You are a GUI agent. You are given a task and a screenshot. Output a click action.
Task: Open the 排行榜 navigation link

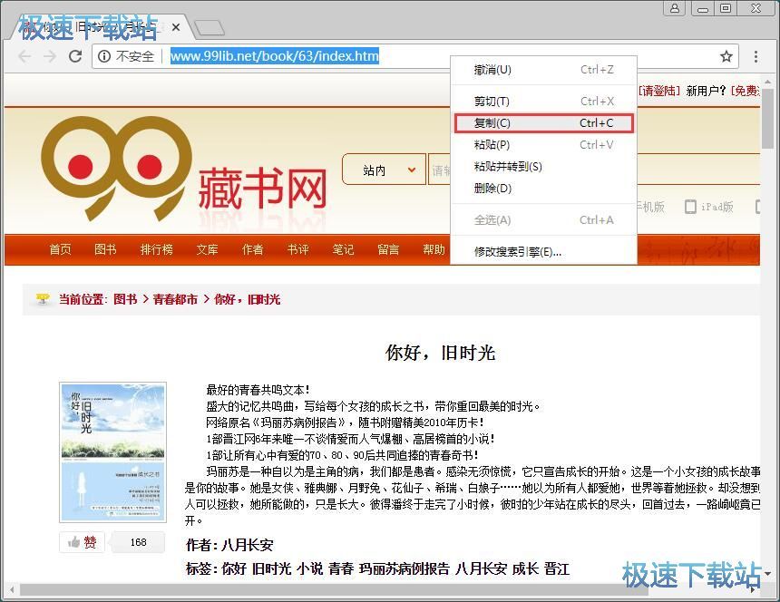[156, 249]
